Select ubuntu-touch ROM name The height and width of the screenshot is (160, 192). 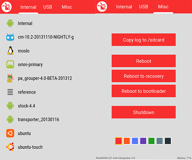[30, 147]
